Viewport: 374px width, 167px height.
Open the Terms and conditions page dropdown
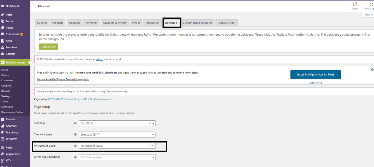pyautogui.click(x=117, y=157)
